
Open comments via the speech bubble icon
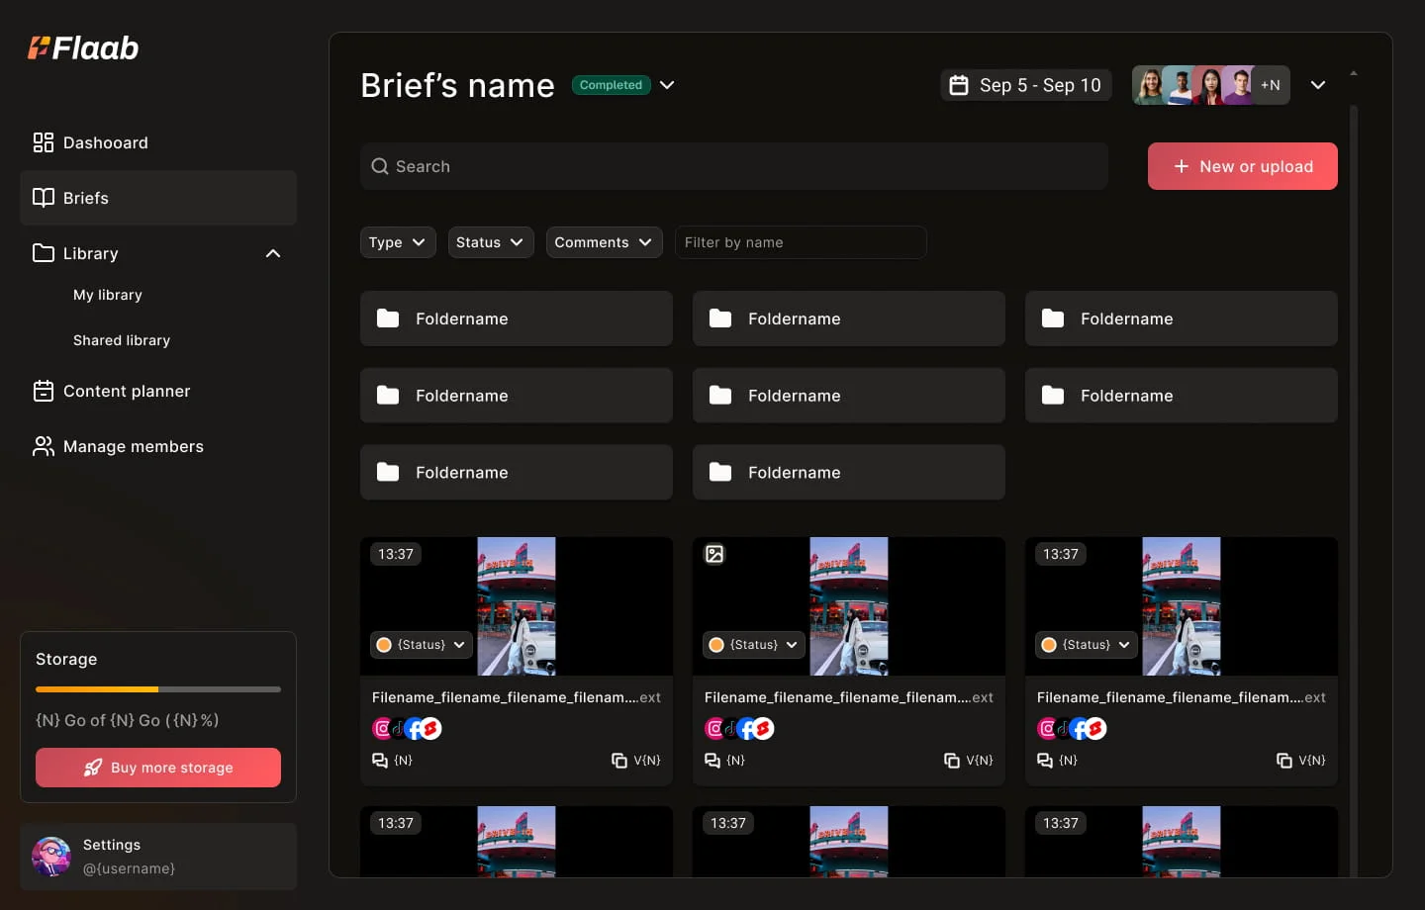coord(378,761)
